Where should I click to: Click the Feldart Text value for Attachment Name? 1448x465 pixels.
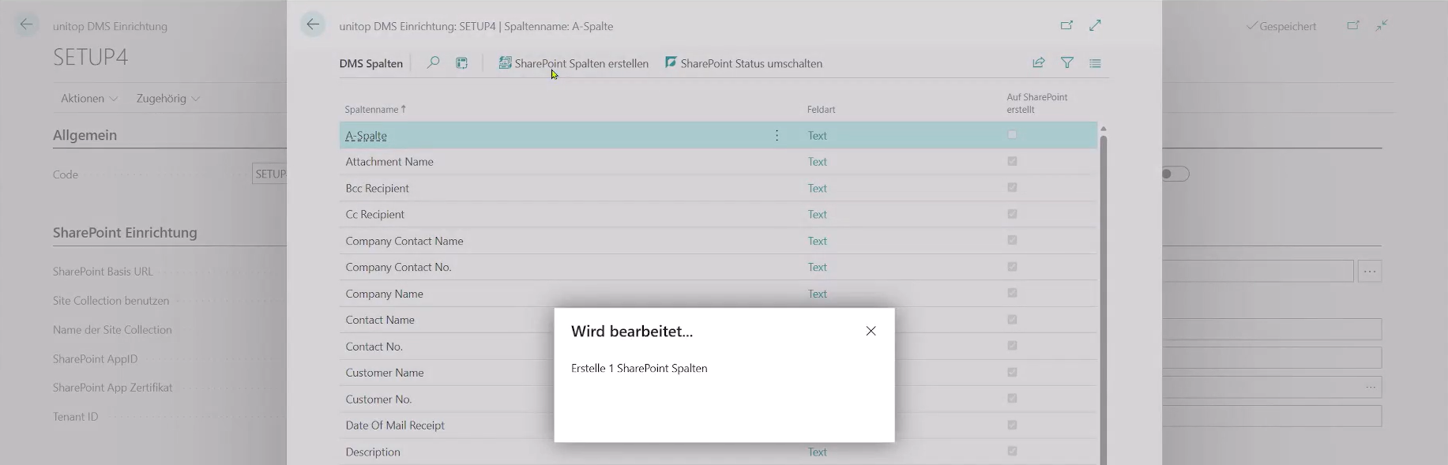click(x=817, y=162)
